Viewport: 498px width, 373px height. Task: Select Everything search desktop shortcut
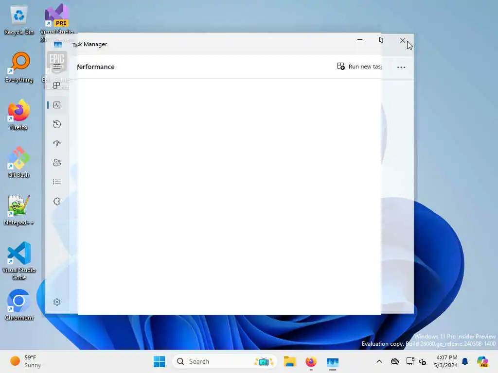pos(19,68)
